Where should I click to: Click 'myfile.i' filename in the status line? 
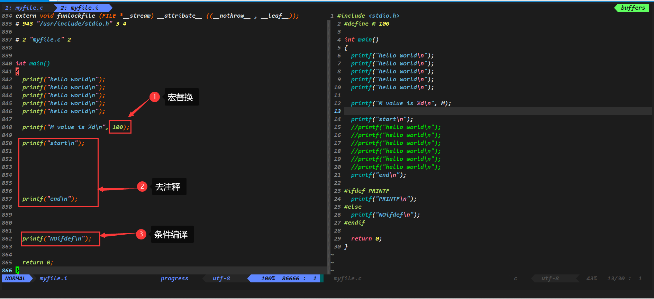[53, 279]
